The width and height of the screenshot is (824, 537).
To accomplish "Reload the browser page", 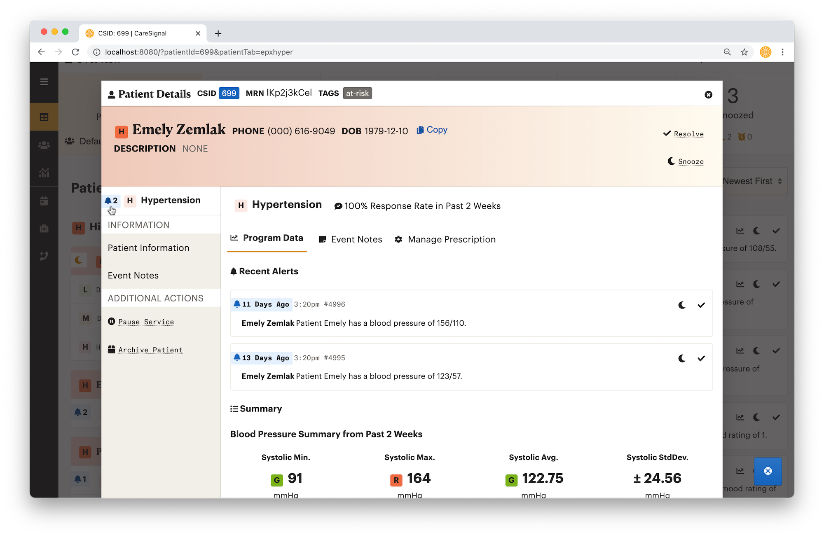I will coord(75,52).
